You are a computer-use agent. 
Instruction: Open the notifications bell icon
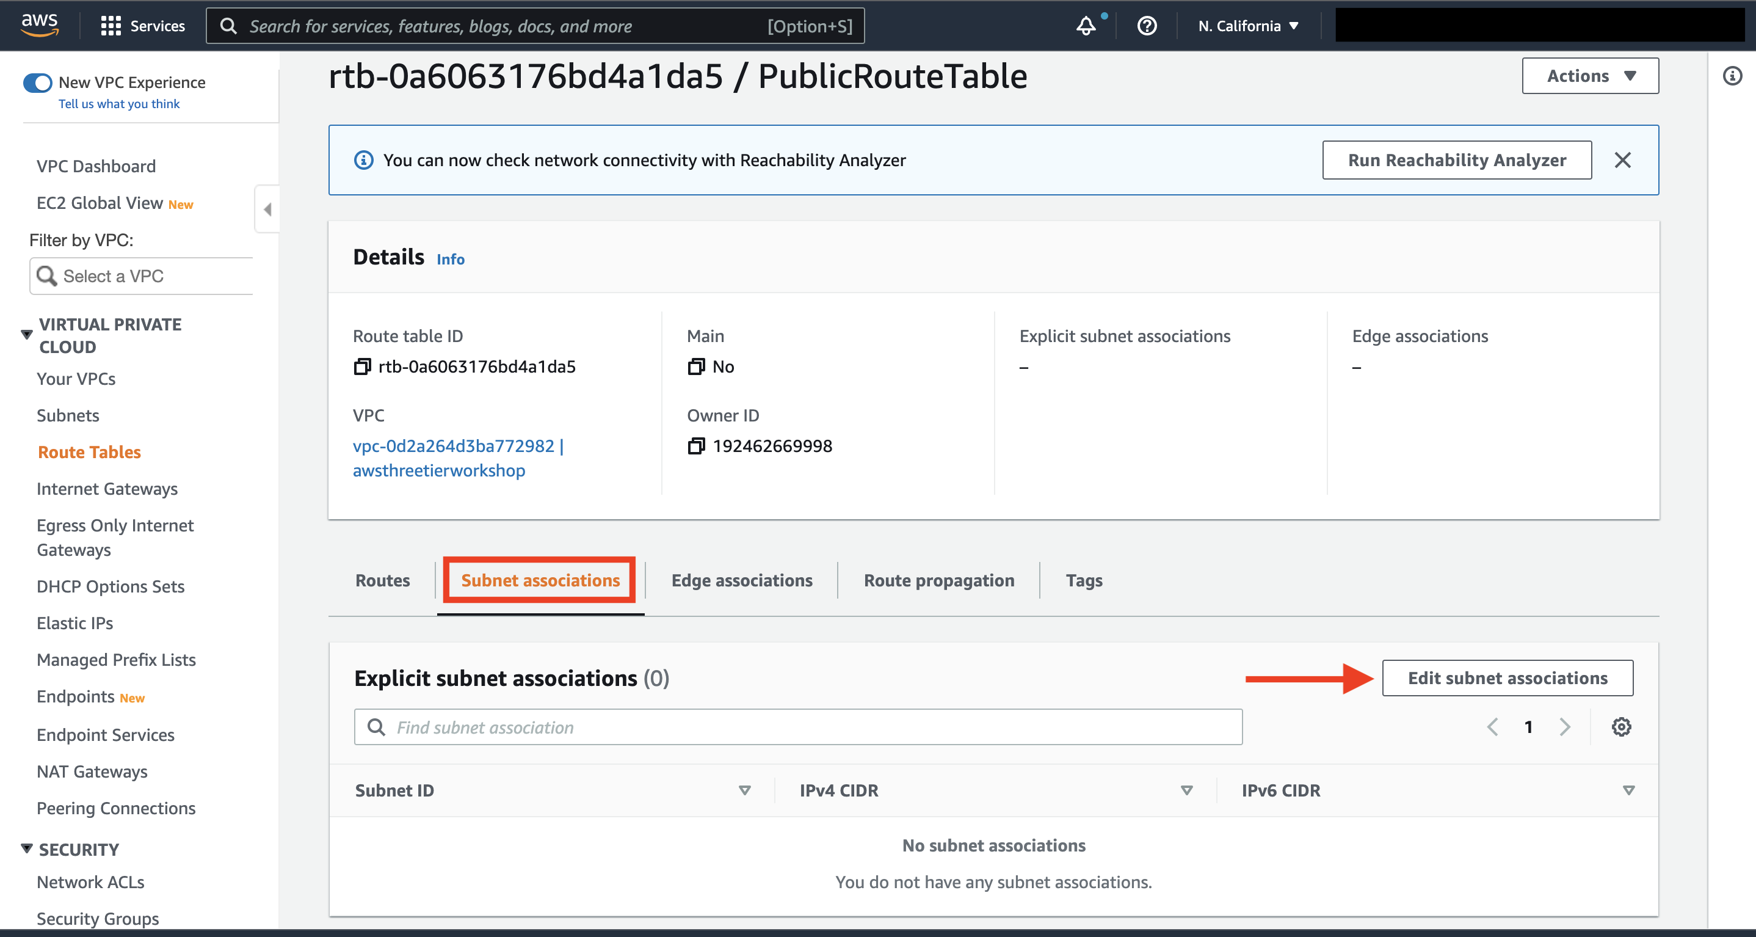(x=1086, y=26)
